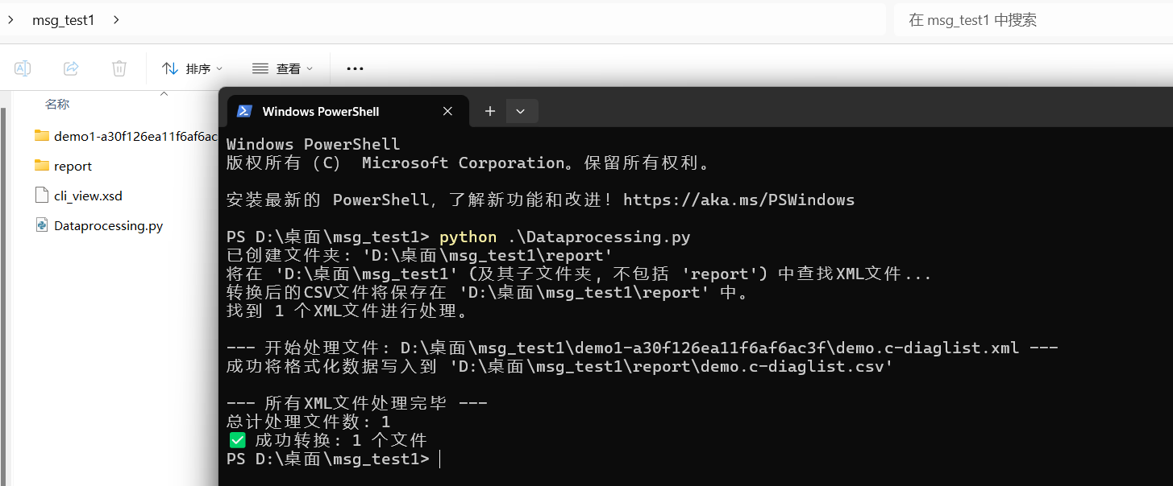Open the https://aka.ms/PSWindows link
1173x486 pixels.
click(738, 200)
